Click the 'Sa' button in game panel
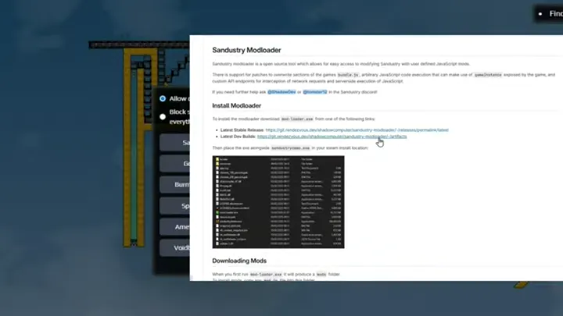The image size is (563, 316). (x=175, y=143)
